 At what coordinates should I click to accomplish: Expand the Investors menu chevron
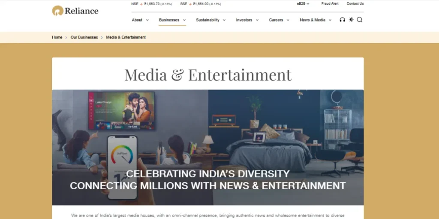pyautogui.click(x=257, y=20)
